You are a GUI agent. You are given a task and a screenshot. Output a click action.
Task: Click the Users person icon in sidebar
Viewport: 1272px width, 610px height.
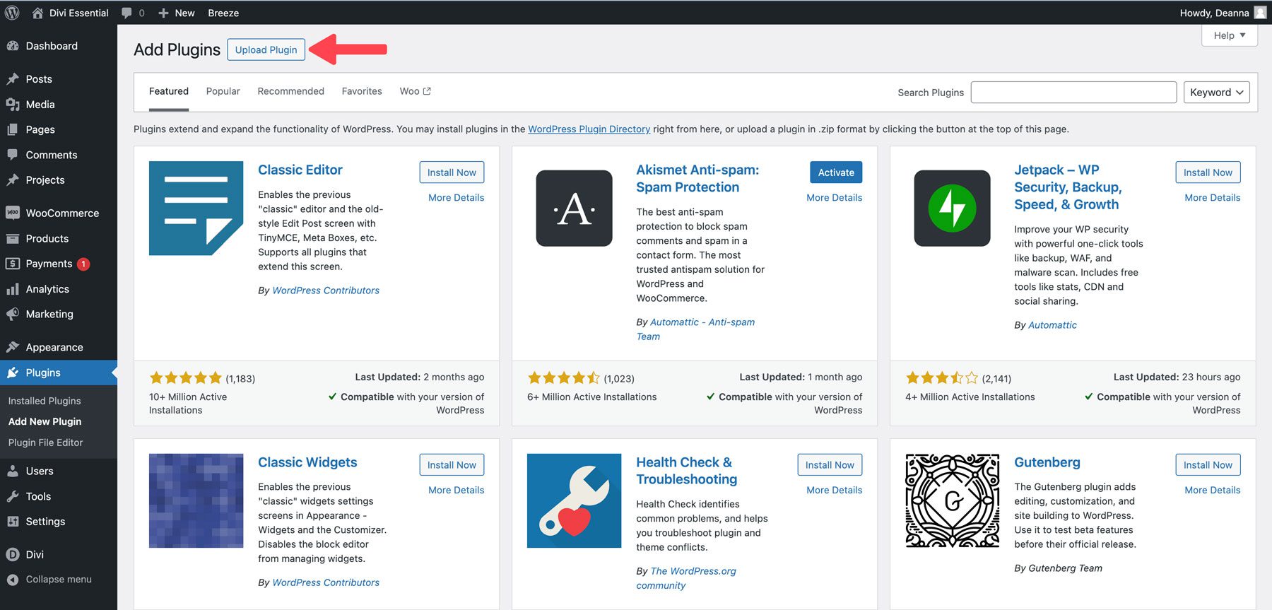click(13, 471)
